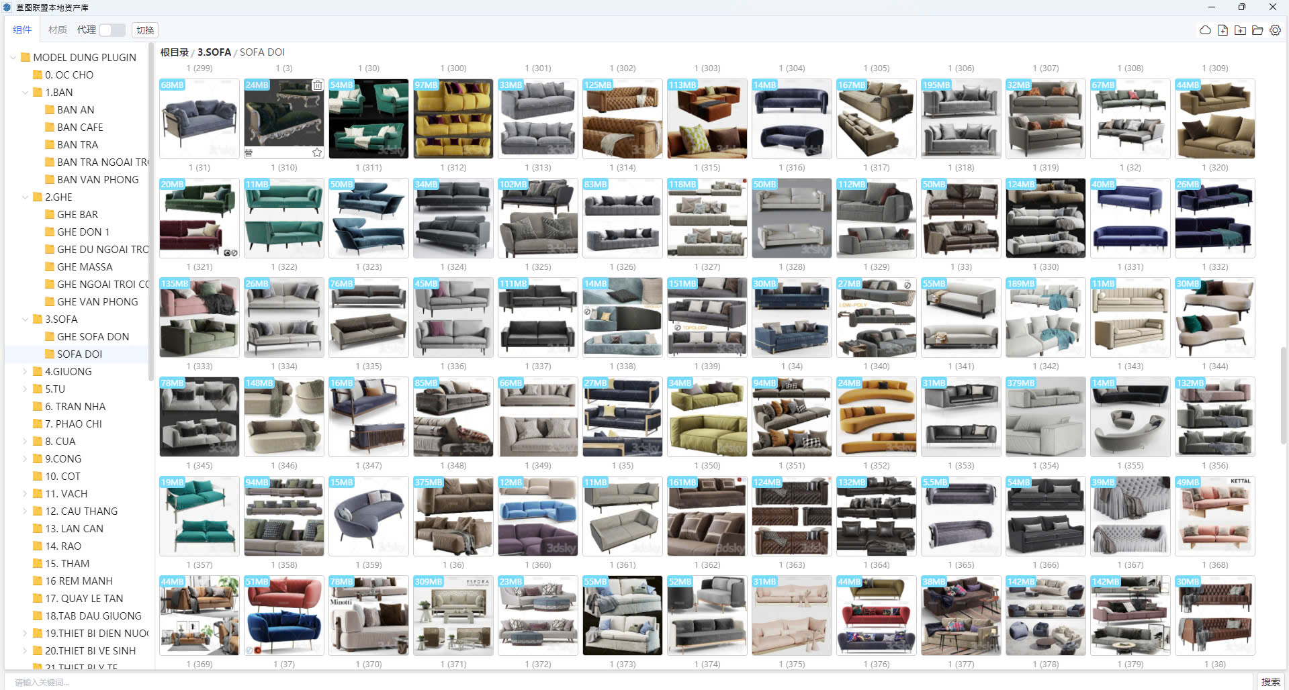Image resolution: width=1289 pixels, height=690 pixels.
Task: Open the cloud library icon
Action: click(1205, 30)
